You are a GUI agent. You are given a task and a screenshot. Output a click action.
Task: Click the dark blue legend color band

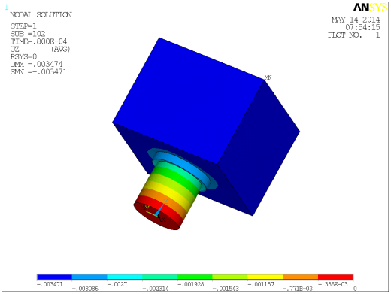click(x=54, y=277)
